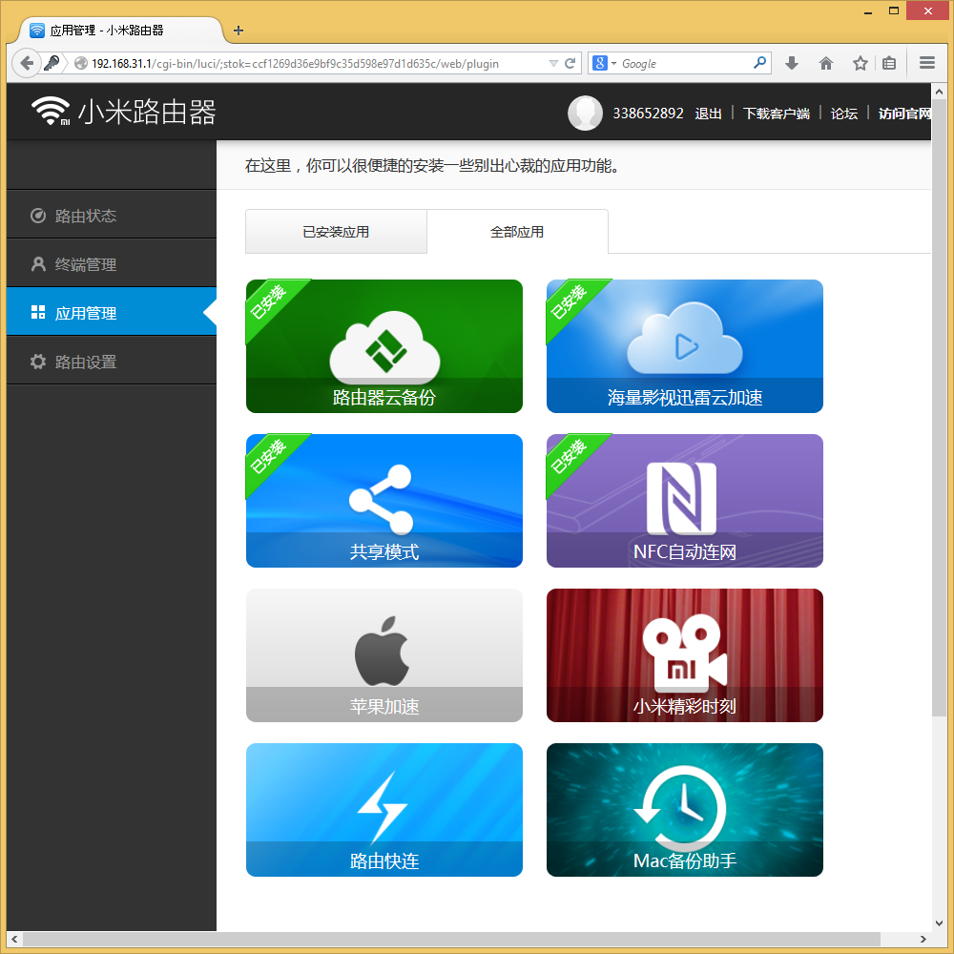Switch to the 已安装应用 tab
The image size is (954, 954).
tap(336, 231)
